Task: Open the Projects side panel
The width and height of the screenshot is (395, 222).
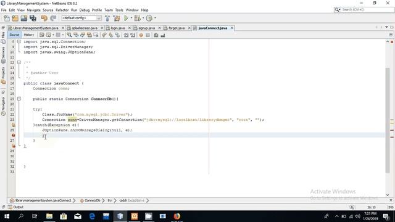Action: click(x=3, y=75)
